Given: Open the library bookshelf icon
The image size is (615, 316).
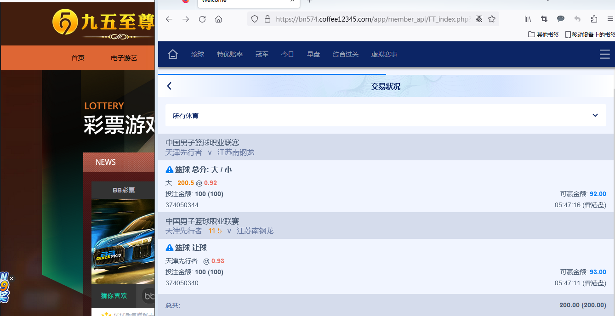Looking at the screenshot, I should [528, 19].
